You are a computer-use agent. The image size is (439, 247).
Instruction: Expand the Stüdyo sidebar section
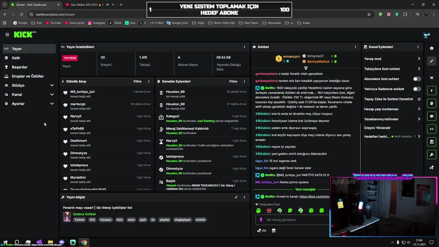click(29, 85)
